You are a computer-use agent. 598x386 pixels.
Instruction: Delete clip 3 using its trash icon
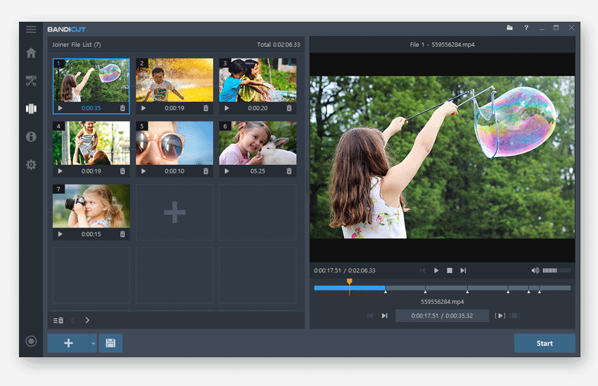click(x=288, y=108)
